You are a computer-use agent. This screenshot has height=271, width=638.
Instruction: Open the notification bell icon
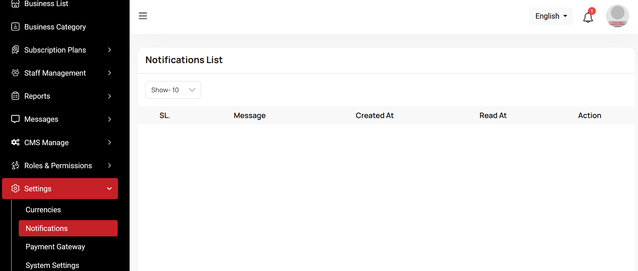(x=588, y=17)
